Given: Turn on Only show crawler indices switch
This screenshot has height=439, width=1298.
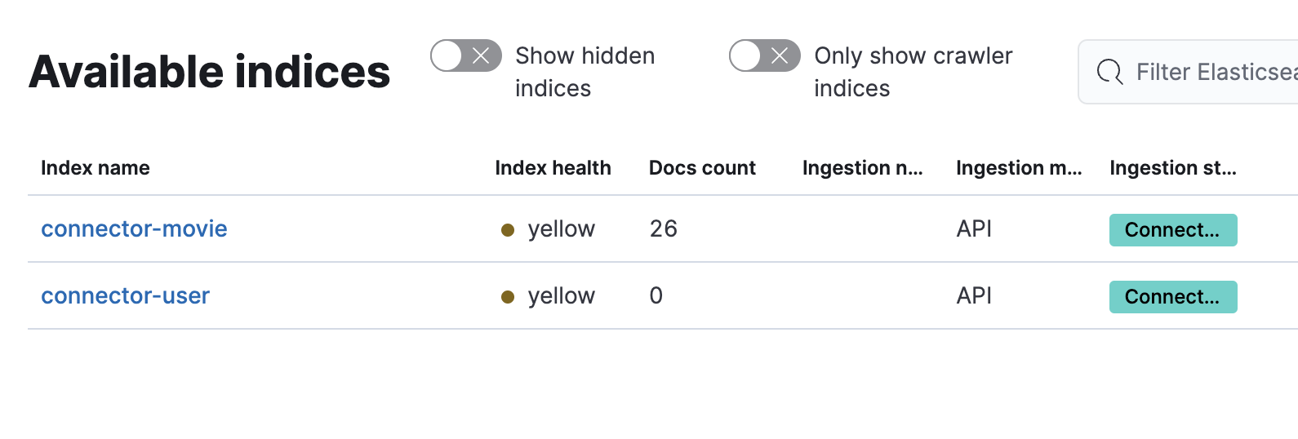Looking at the screenshot, I should [x=764, y=55].
